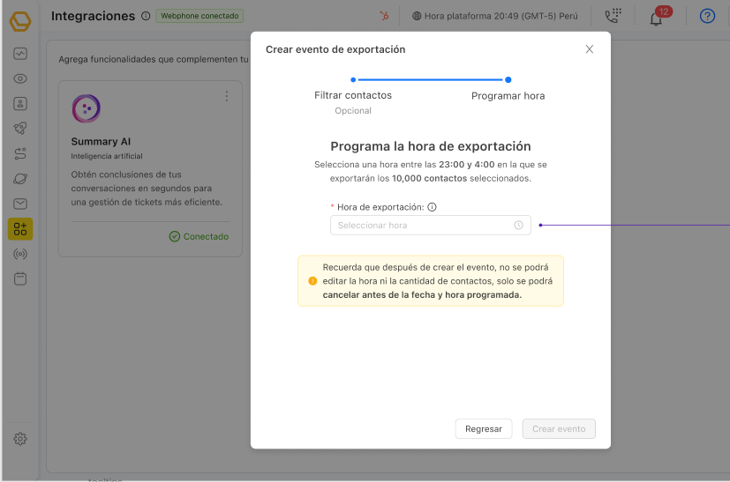Open the envelope mail icon in sidebar
The height and width of the screenshot is (482, 730).
click(20, 204)
